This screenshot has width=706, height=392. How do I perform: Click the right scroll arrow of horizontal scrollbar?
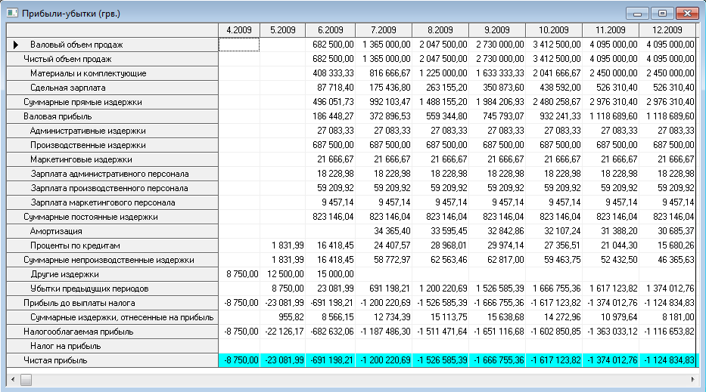point(692,379)
